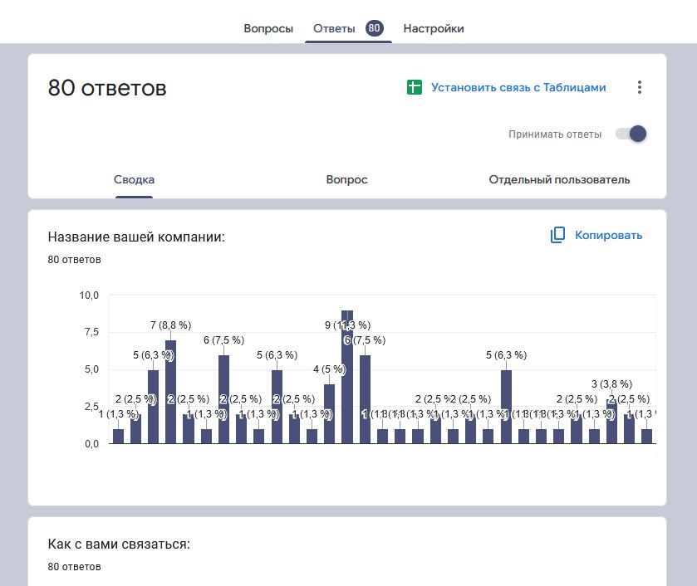Switch to the 'Вопросы' tab

[268, 28]
